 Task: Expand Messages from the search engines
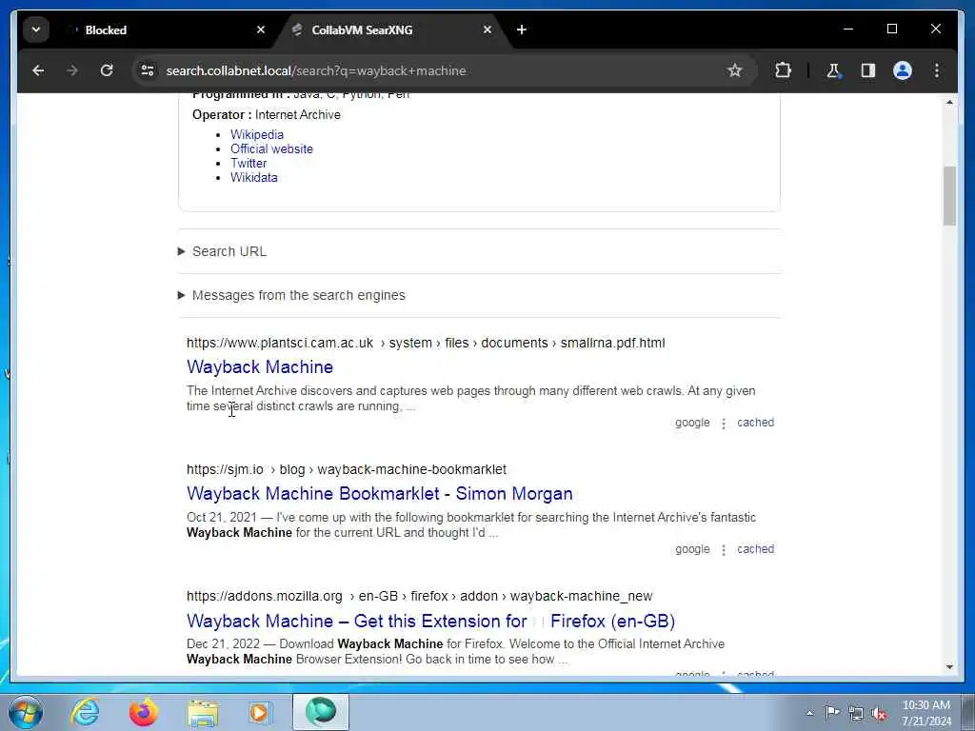(291, 295)
